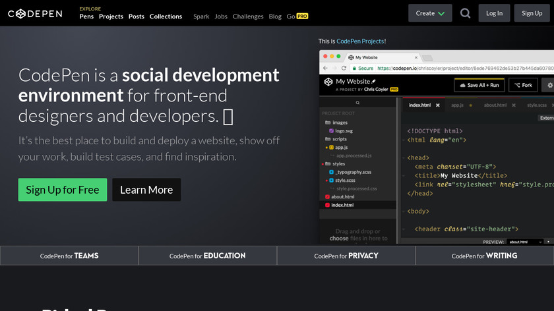The image size is (554, 311).
Task: Open logo.svg file
Action: click(x=341, y=130)
